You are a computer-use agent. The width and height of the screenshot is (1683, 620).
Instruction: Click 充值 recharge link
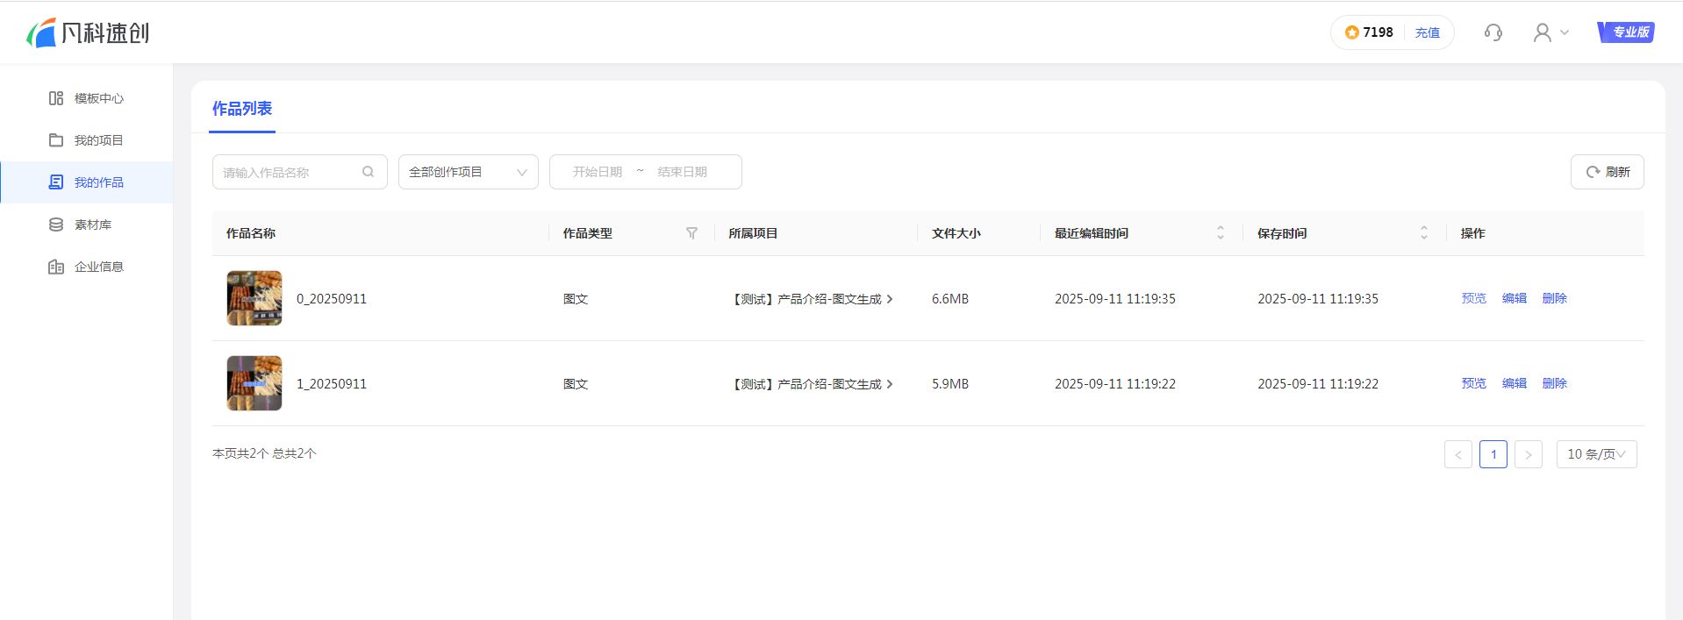pos(1427,32)
